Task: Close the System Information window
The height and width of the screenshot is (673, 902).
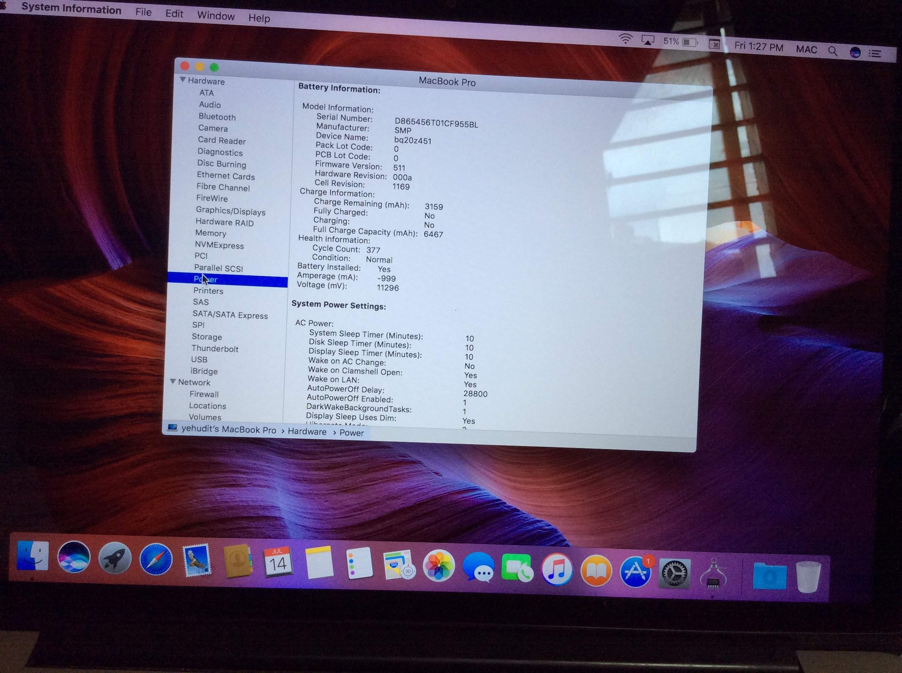Action: 185,66
